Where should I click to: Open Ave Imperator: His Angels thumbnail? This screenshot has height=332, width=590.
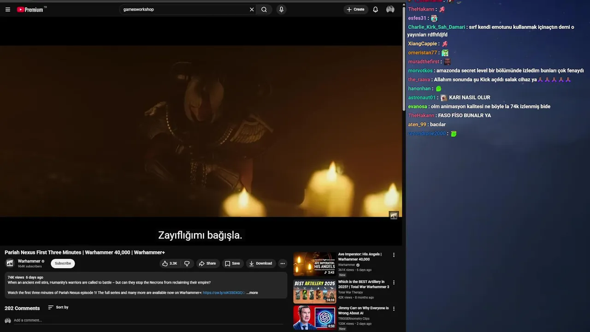[x=314, y=264]
